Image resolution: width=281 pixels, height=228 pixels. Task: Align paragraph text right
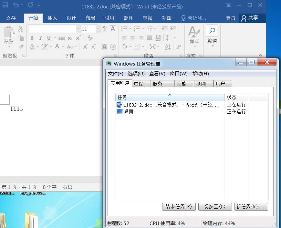141,38
